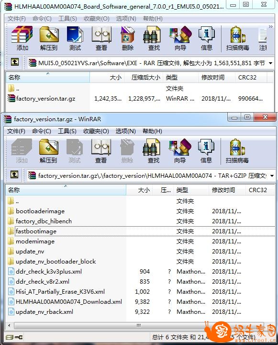Click Wizard icon in factory_version window

click(180, 151)
